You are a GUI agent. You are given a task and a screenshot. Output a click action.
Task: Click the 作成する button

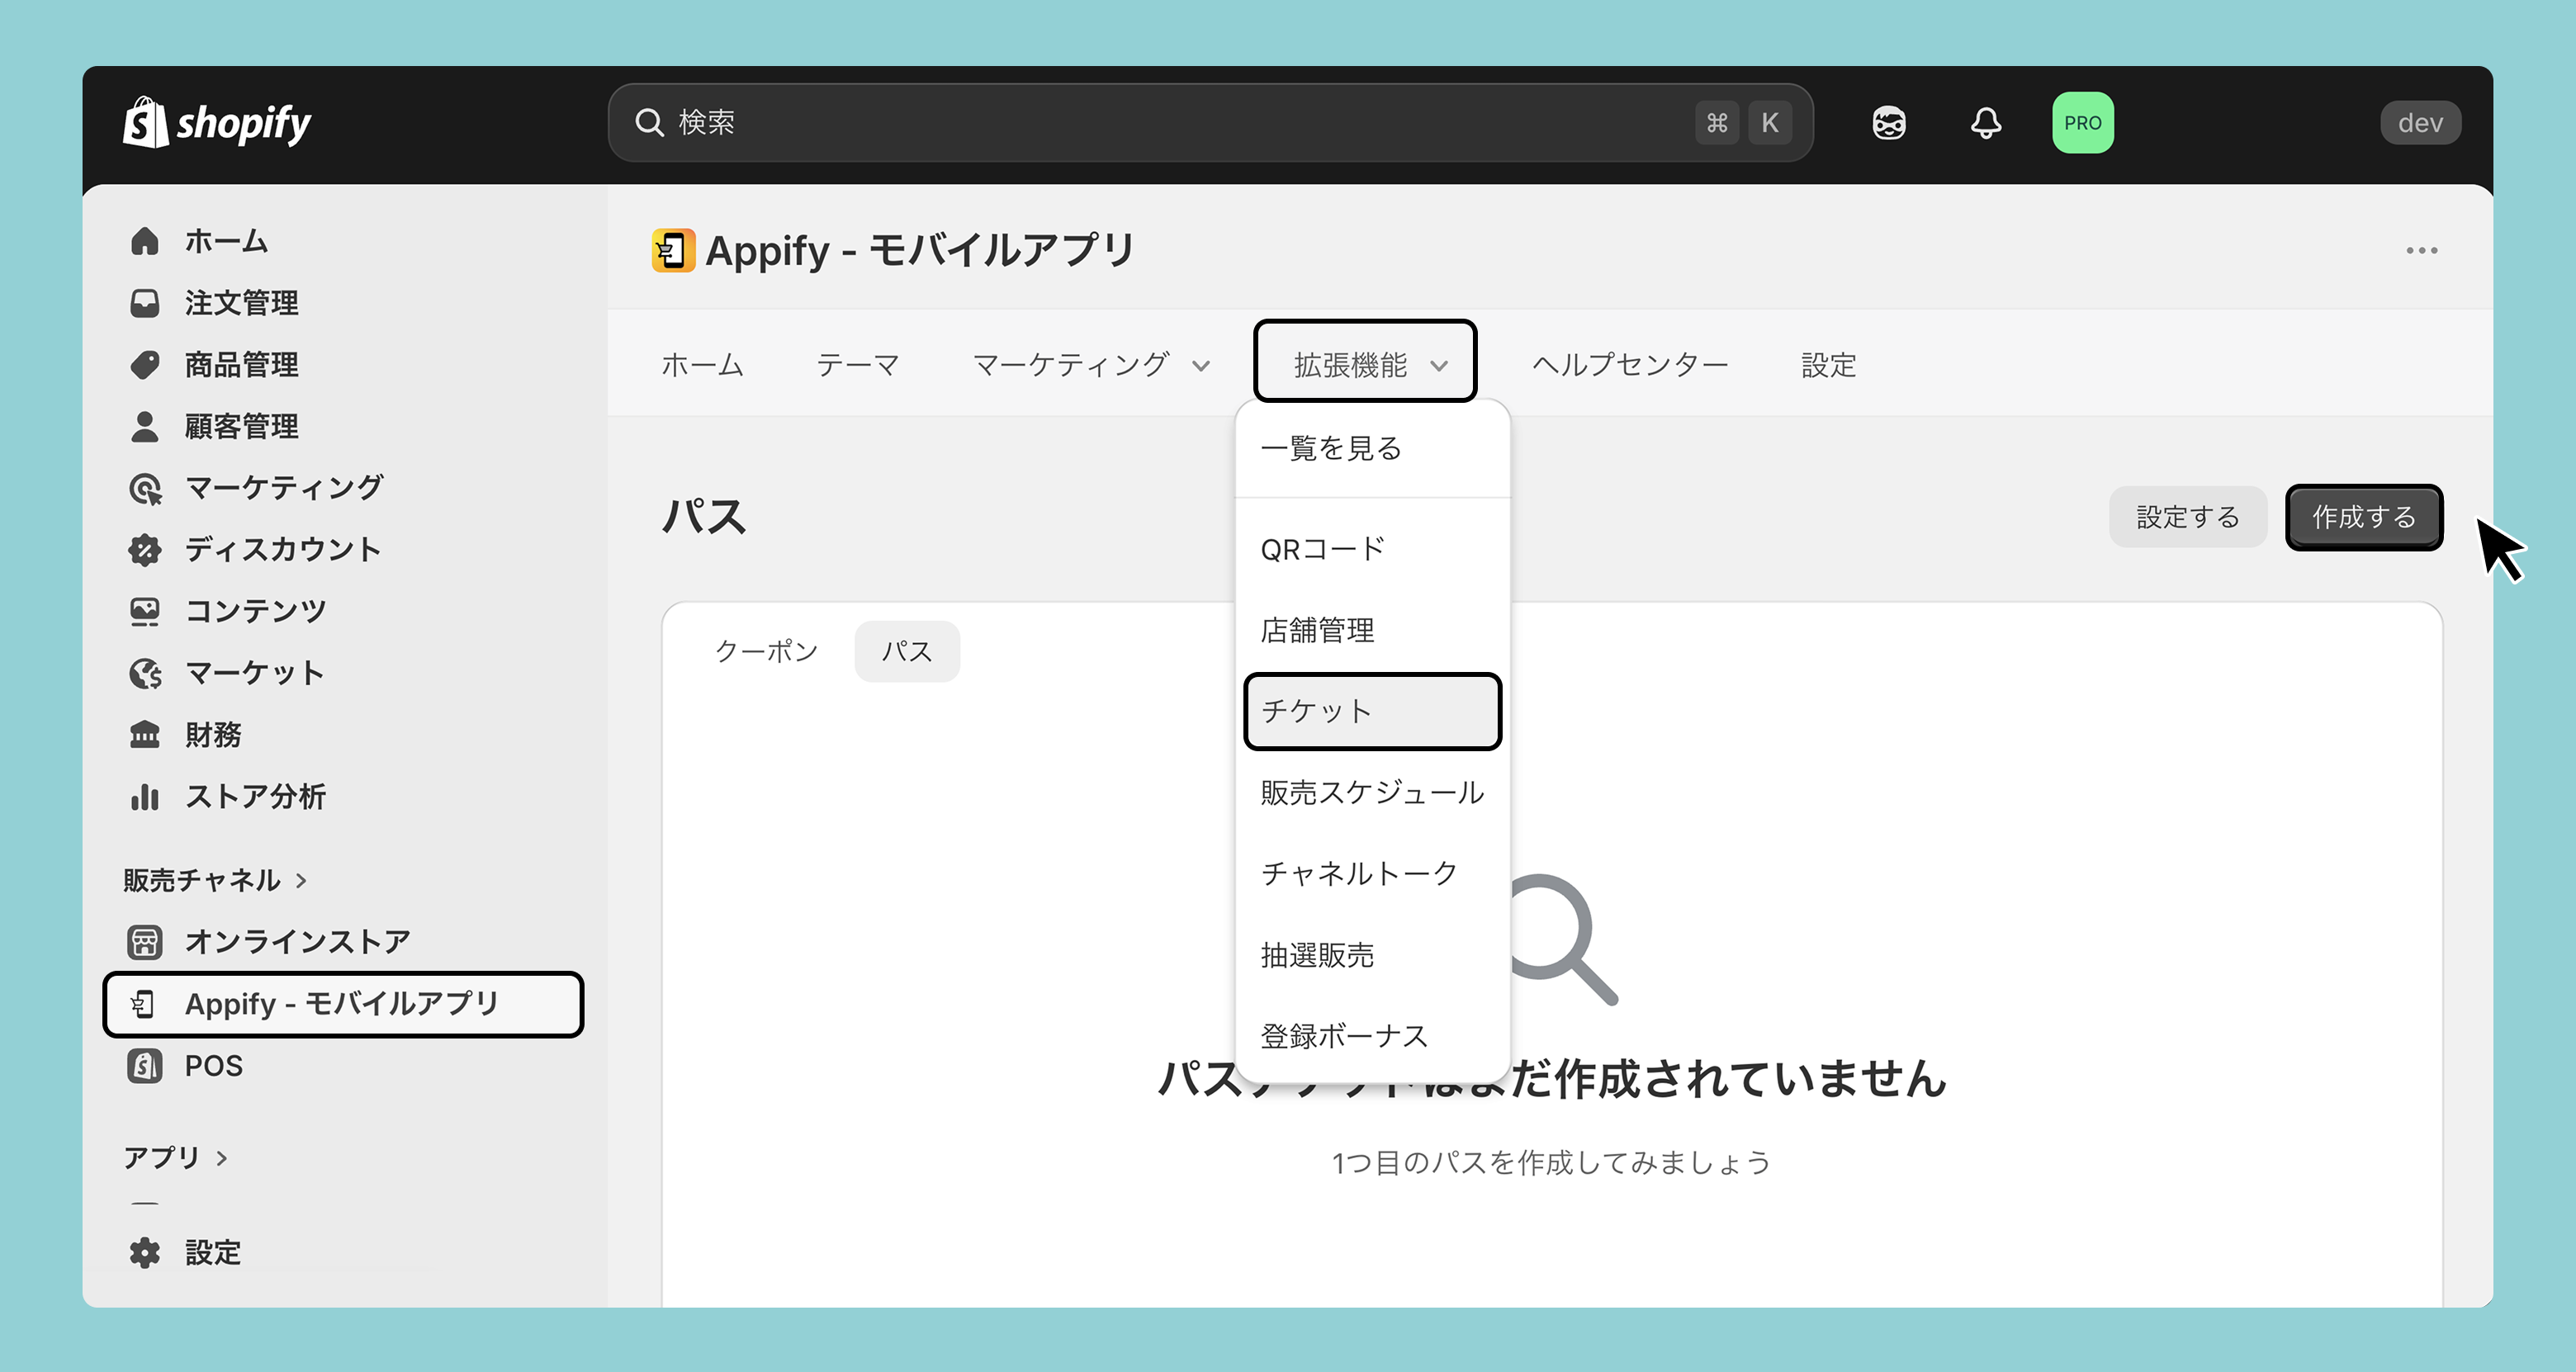(x=2364, y=517)
